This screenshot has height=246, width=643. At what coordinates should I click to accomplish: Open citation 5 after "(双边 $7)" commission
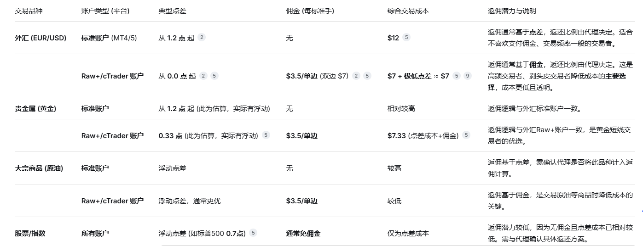[x=367, y=76]
